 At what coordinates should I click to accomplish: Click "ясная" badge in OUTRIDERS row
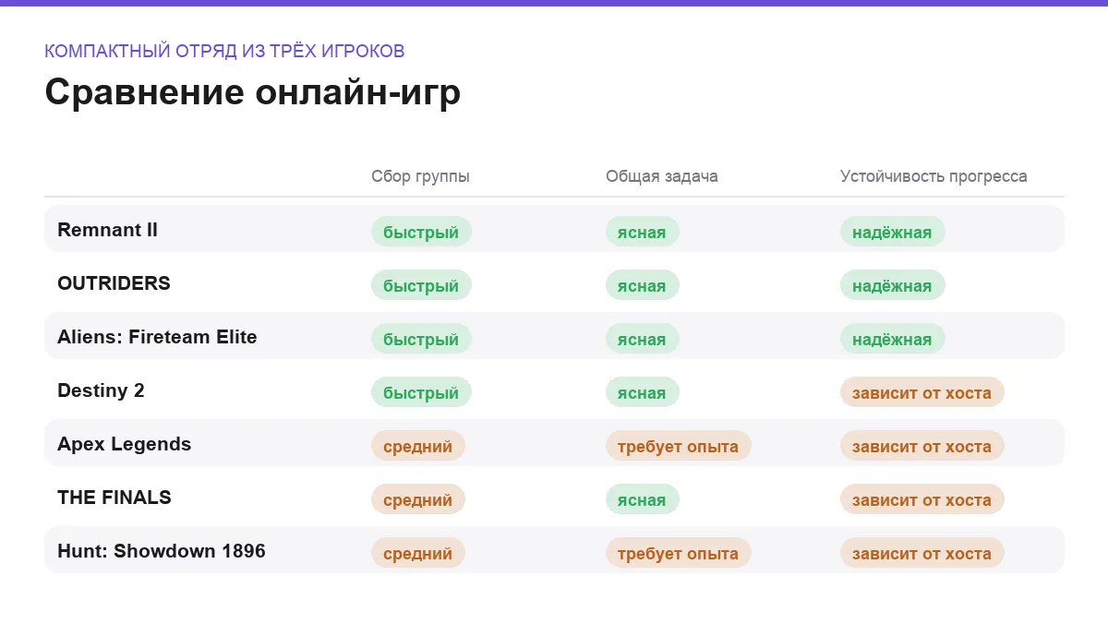643,285
